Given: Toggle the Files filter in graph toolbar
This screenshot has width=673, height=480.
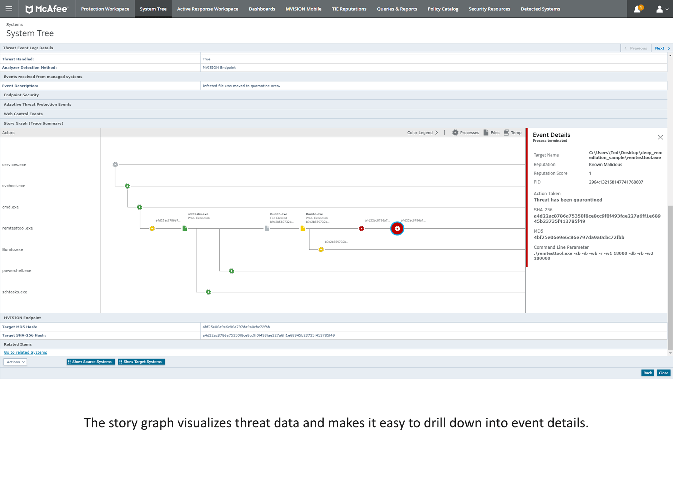Looking at the screenshot, I should click(x=491, y=132).
